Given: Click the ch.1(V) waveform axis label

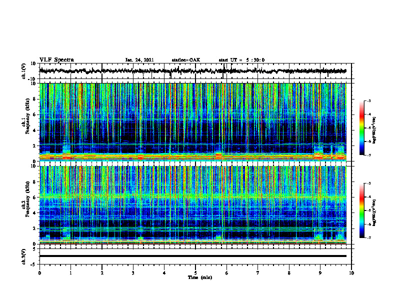Looking at the screenshot, I should pos(24,71).
